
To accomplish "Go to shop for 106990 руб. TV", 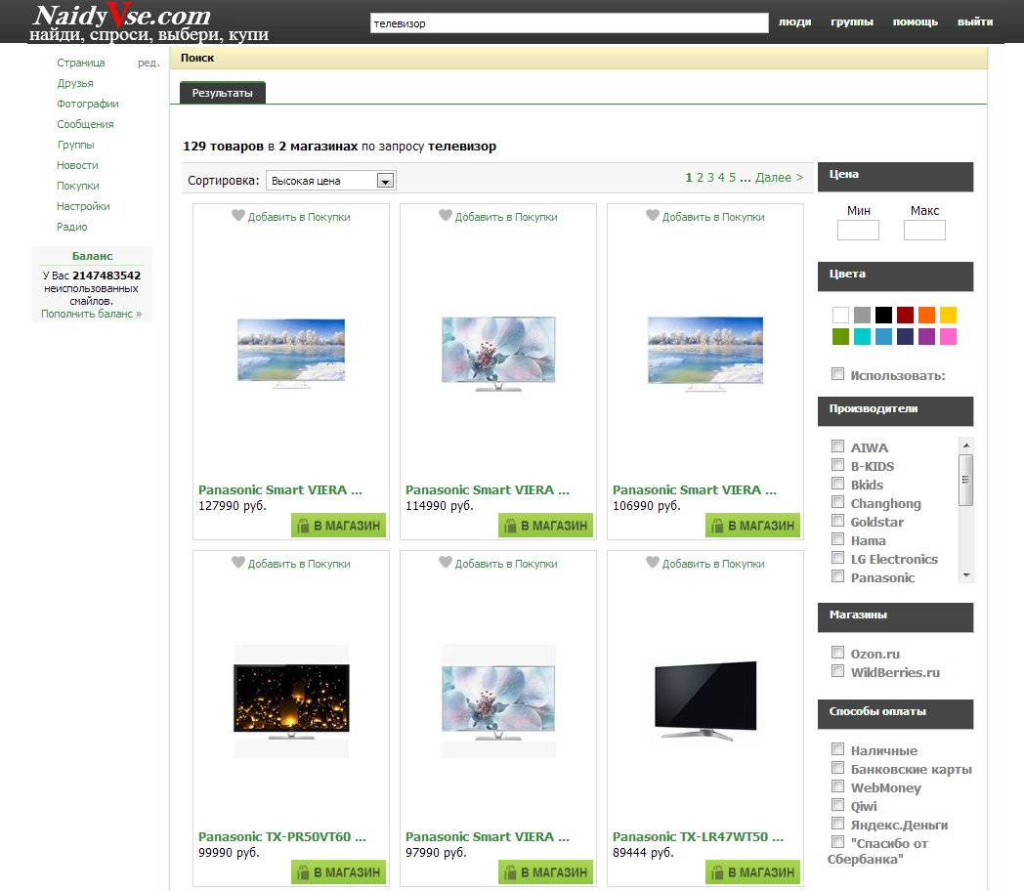I will [x=752, y=526].
